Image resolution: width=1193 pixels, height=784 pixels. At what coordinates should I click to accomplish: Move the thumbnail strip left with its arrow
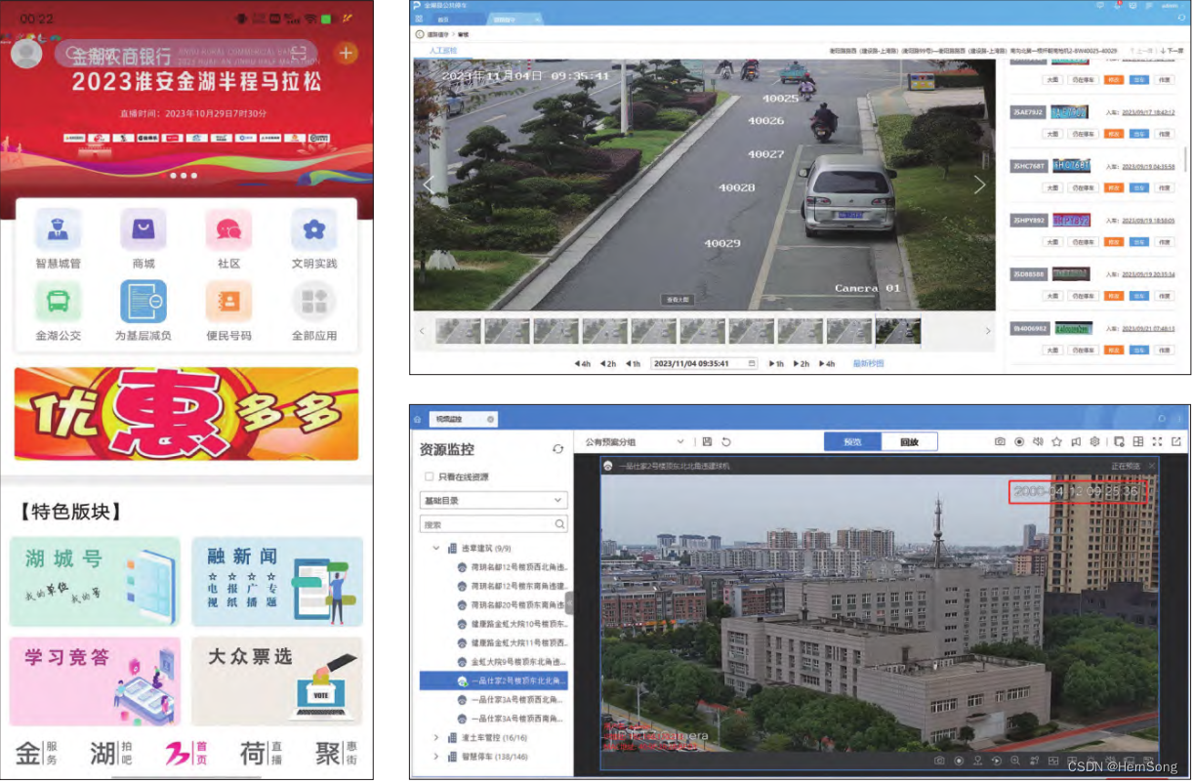point(422,331)
